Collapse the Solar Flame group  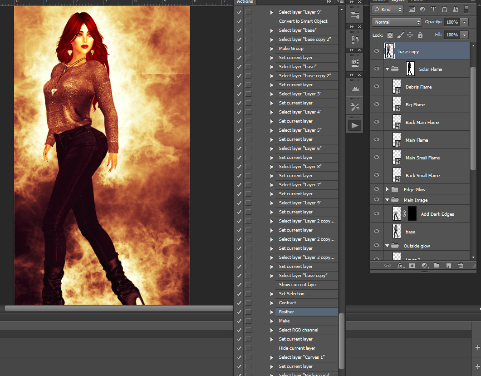point(387,69)
